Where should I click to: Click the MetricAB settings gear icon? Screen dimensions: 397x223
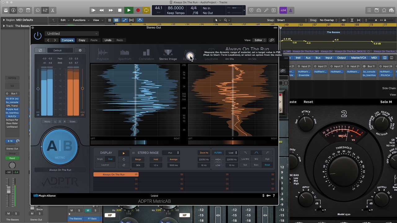pos(80,50)
